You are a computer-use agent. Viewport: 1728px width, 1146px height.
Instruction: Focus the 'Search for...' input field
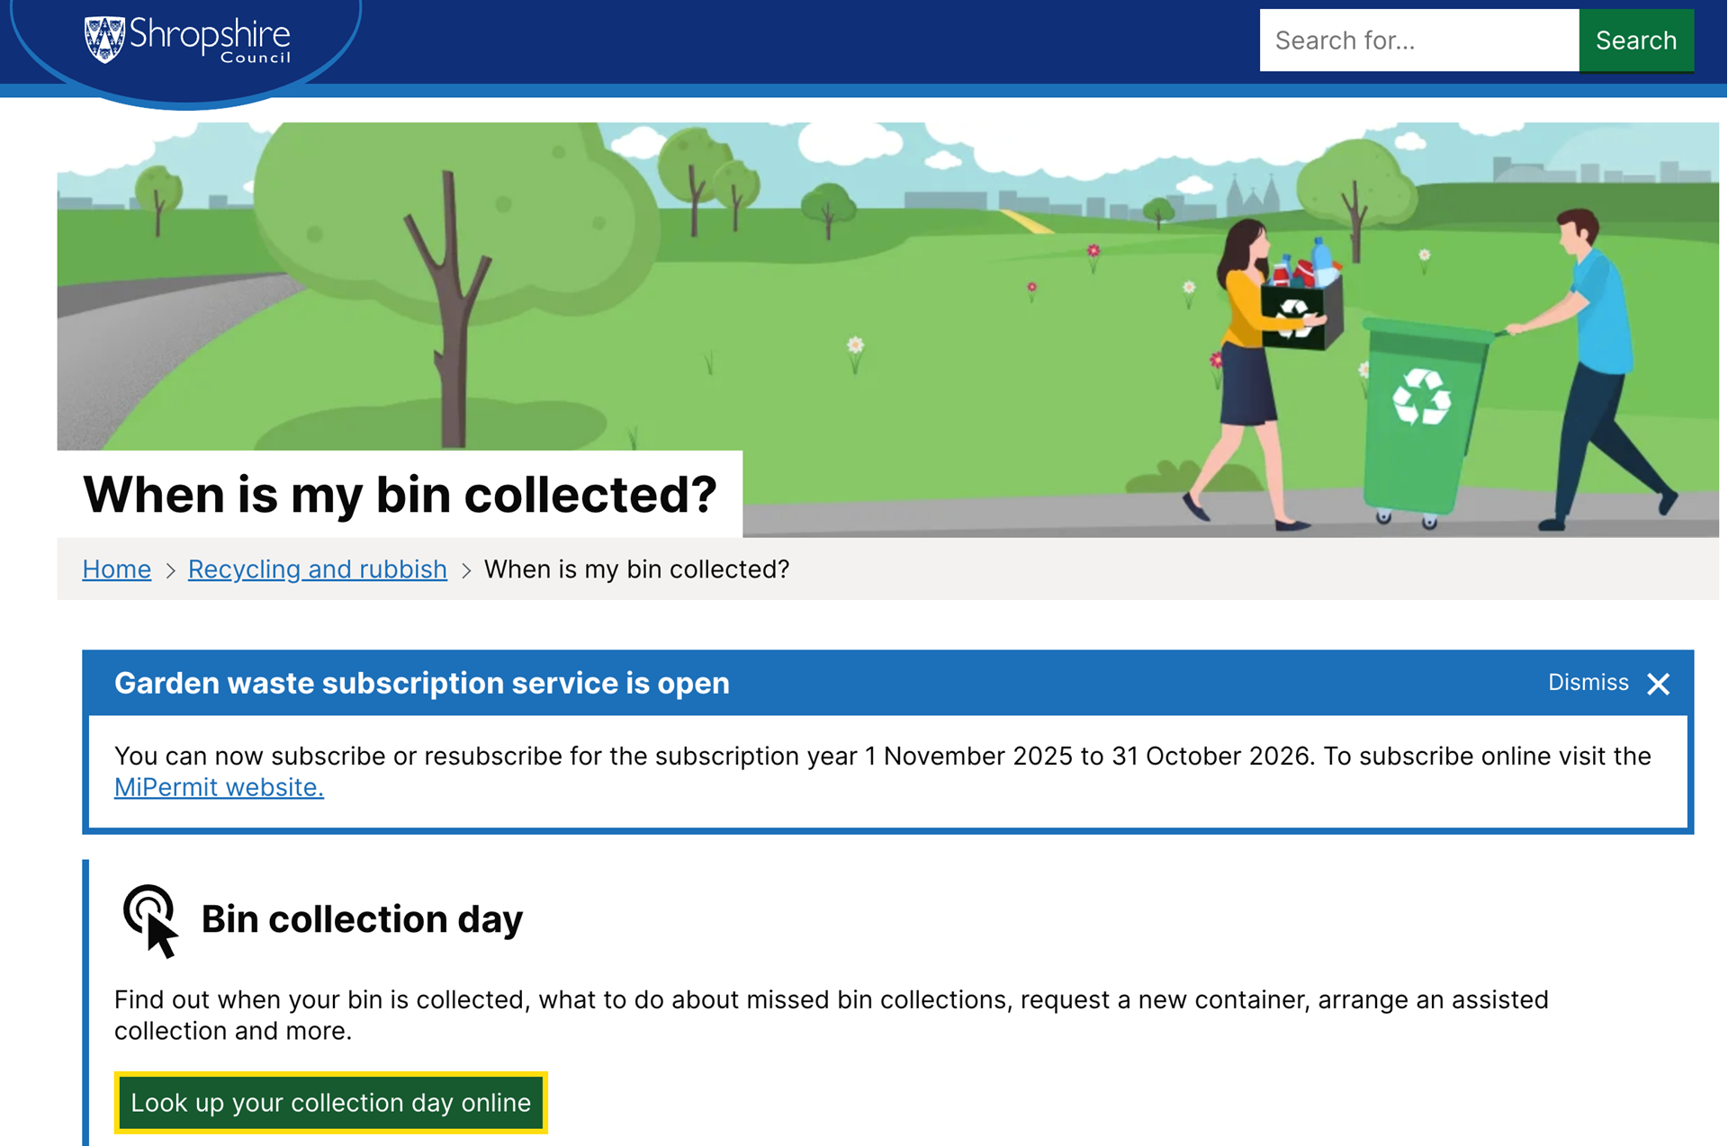(1418, 40)
